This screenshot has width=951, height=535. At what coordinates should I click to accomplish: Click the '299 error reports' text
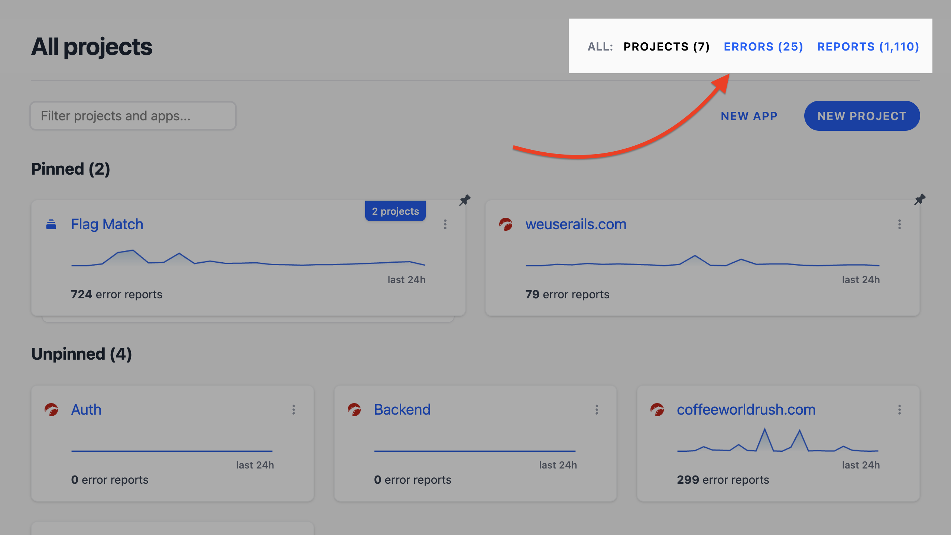coord(723,480)
